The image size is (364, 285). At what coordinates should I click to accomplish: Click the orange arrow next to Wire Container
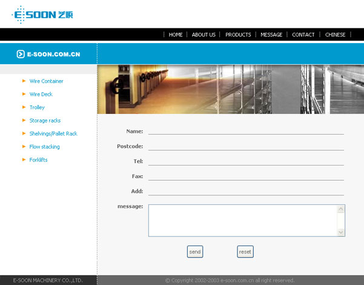pos(24,81)
